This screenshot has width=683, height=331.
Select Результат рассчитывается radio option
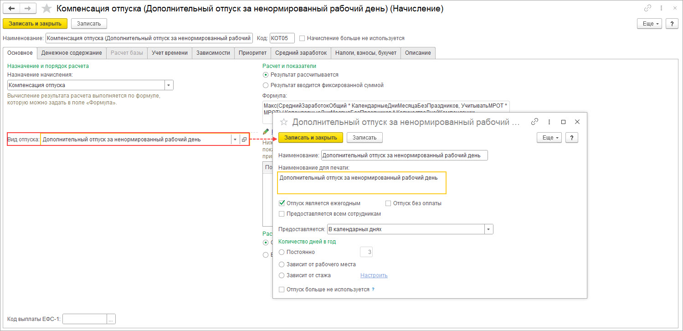coord(266,74)
